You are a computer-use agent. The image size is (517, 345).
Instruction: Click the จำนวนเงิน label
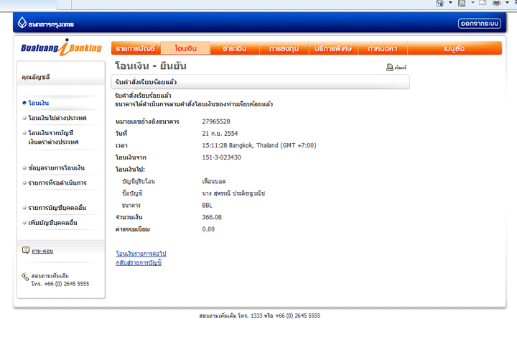pyautogui.click(x=129, y=217)
